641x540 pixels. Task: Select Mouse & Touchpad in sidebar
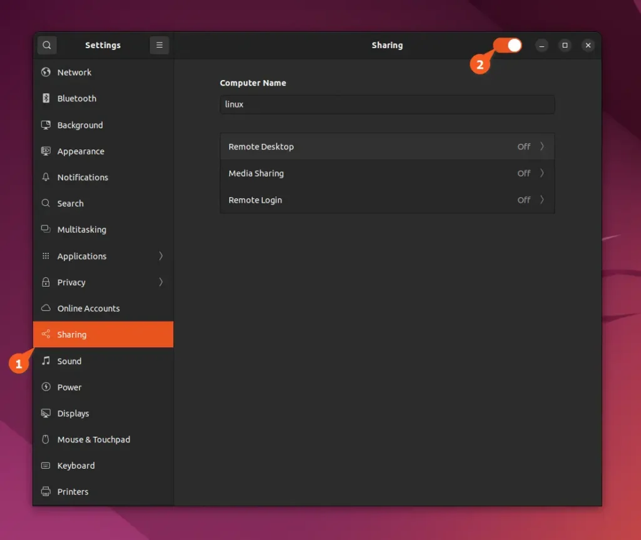click(93, 440)
